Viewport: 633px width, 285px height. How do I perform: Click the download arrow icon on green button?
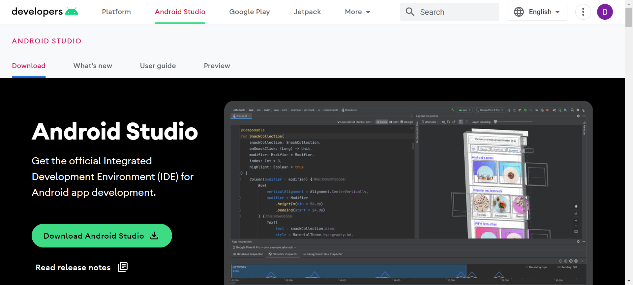pyautogui.click(x=154, y=236)
